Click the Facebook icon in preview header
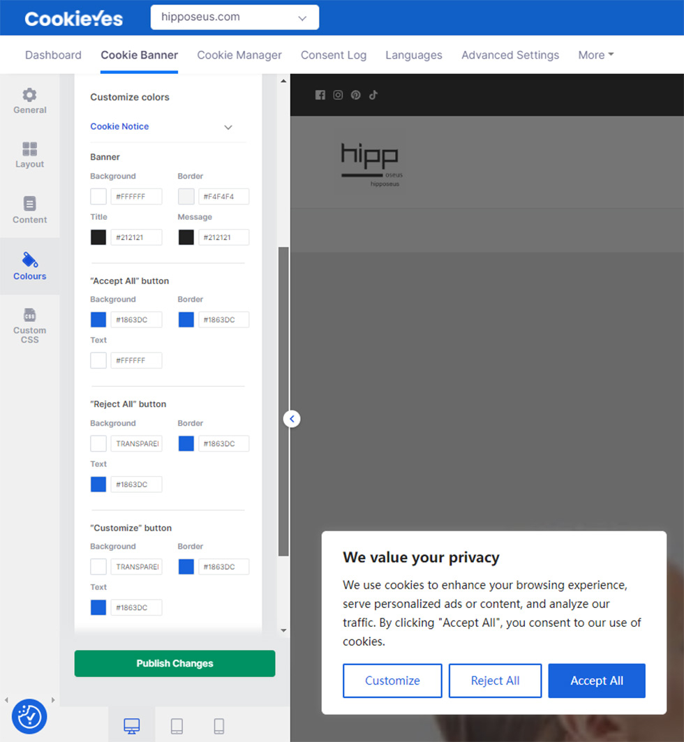 [320, 95]
